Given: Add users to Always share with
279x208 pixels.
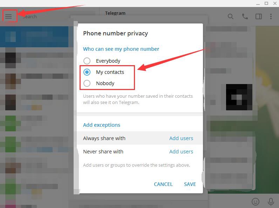Looking at the screenshot, I should (x=181, y=138).
